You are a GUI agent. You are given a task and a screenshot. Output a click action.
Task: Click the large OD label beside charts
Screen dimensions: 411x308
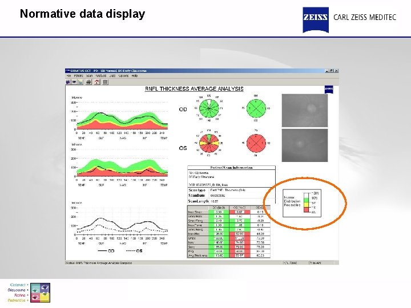point(183,109)
